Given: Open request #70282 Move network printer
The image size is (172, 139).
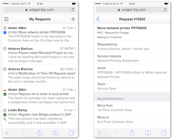Looking at the screenshot, I should tap(40, 34).
